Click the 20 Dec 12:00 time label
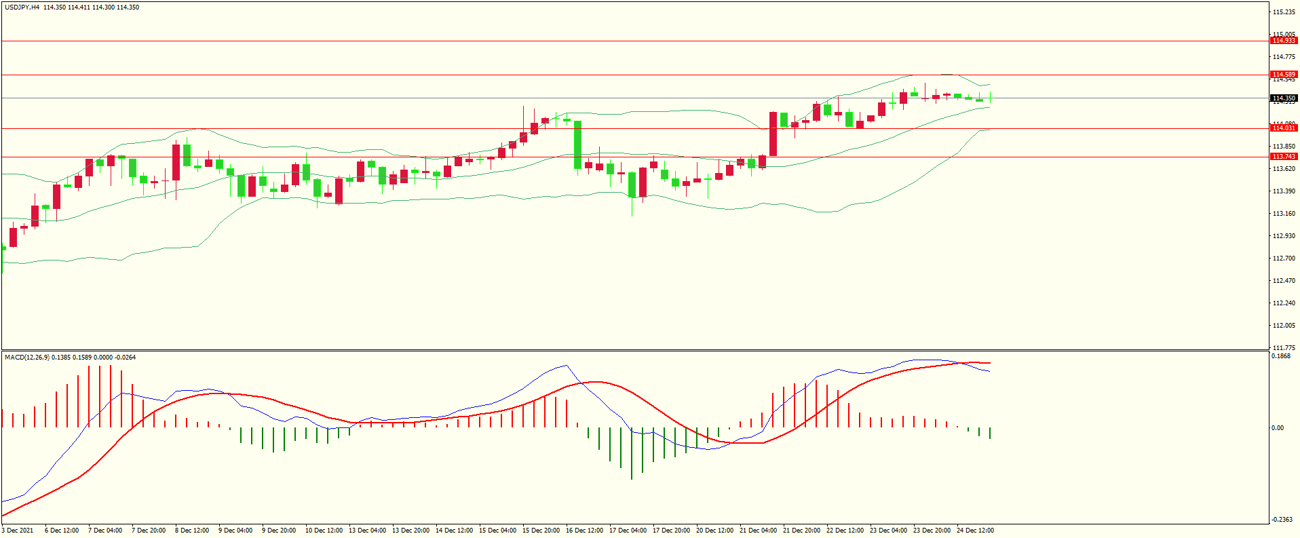The height and width of the screenshot is (538, 1300). 714,531
